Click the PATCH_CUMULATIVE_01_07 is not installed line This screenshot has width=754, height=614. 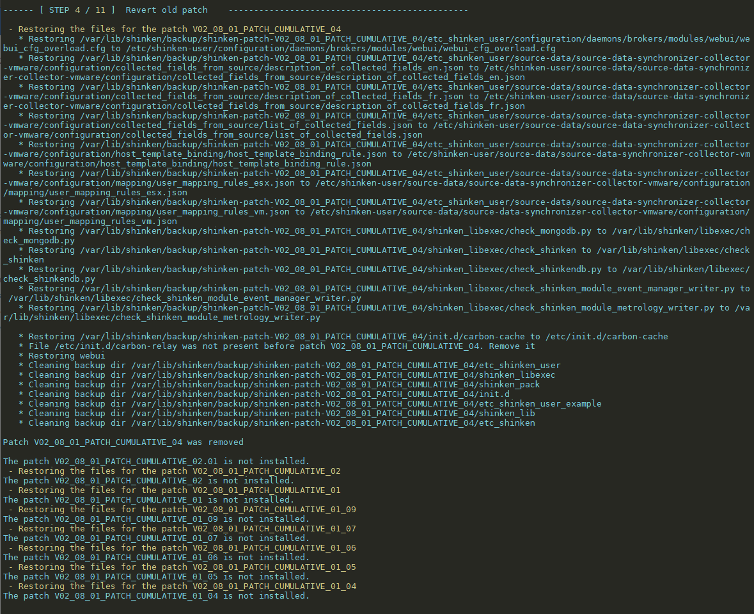click(x=156, y=538)
